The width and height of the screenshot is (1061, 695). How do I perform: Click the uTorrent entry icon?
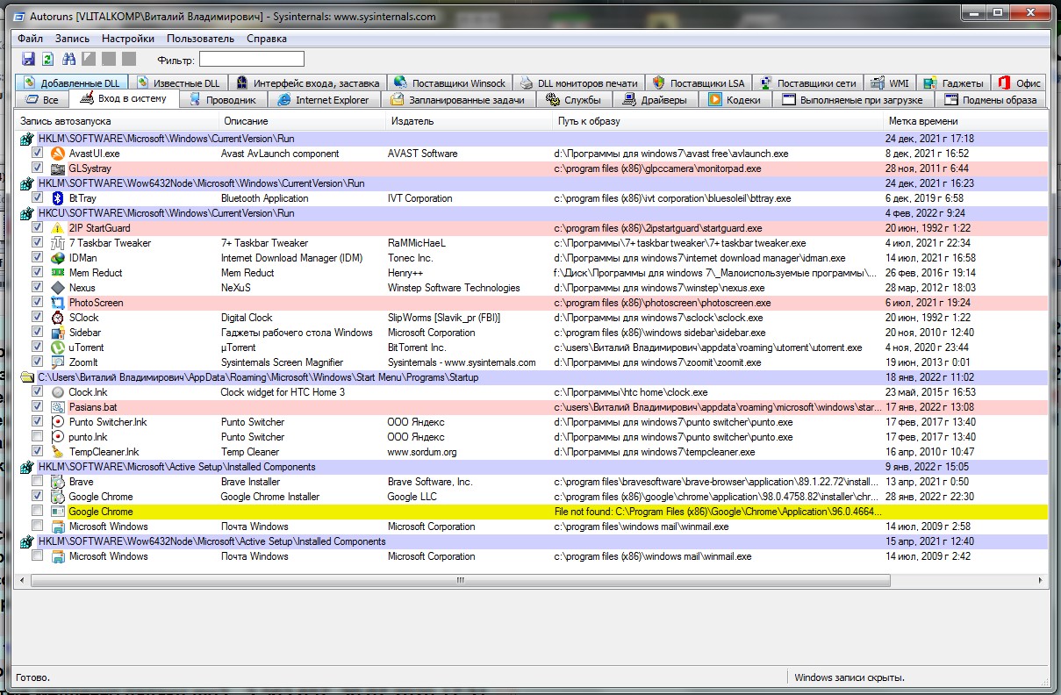coord(58,347)
